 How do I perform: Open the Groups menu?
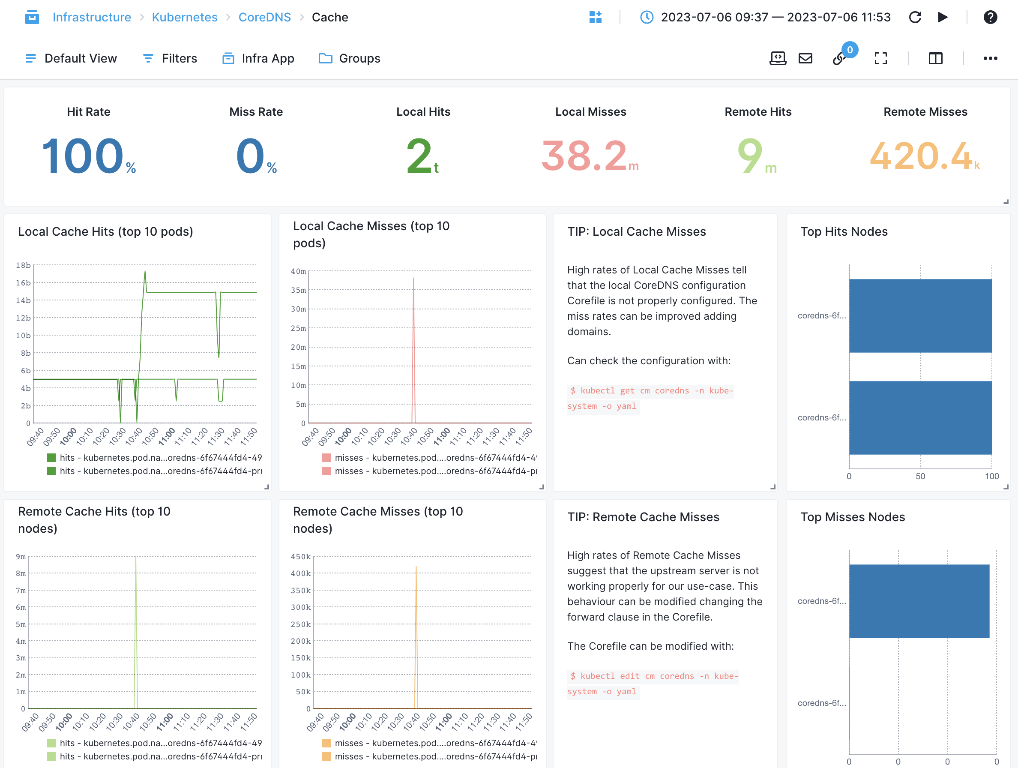click(349, 58)
